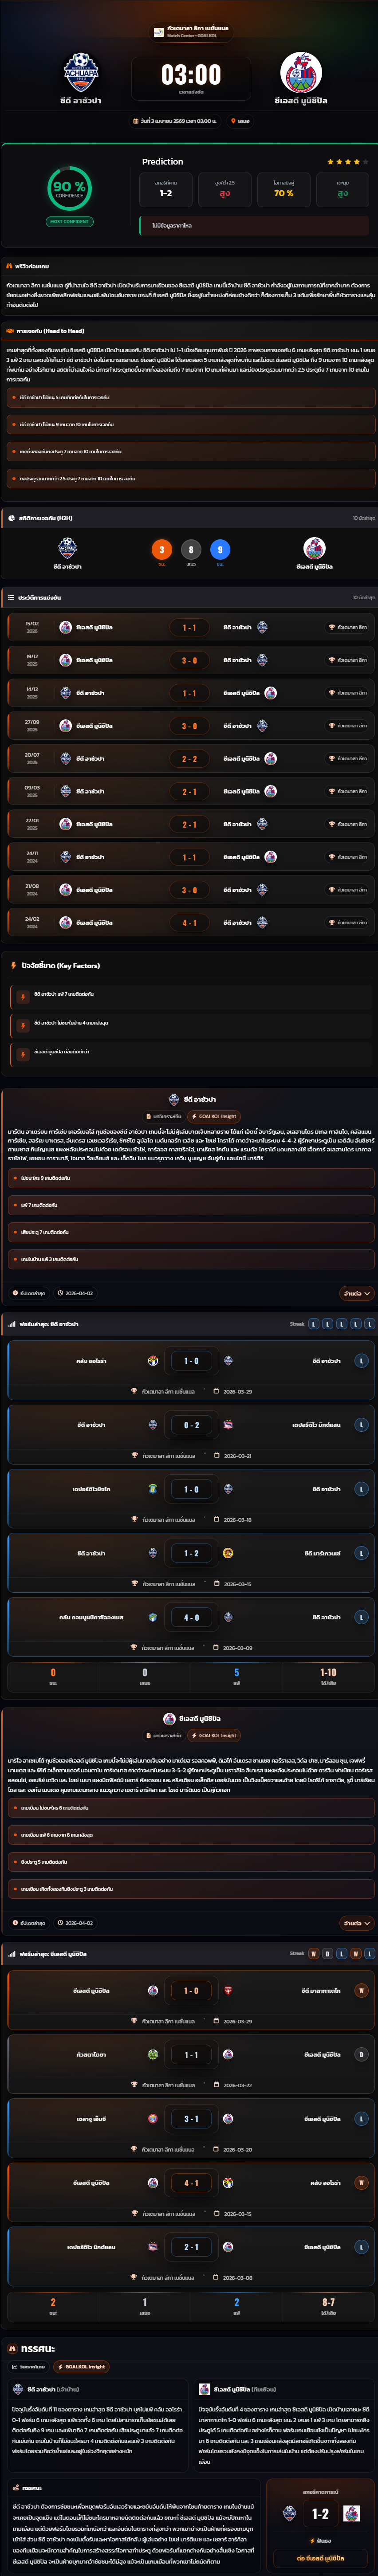The width and height of the screenshot is (378, 2576).
Task: Click the MOST CONFIDENT badge under the confidence ring
Action: (x=69, y=221)
